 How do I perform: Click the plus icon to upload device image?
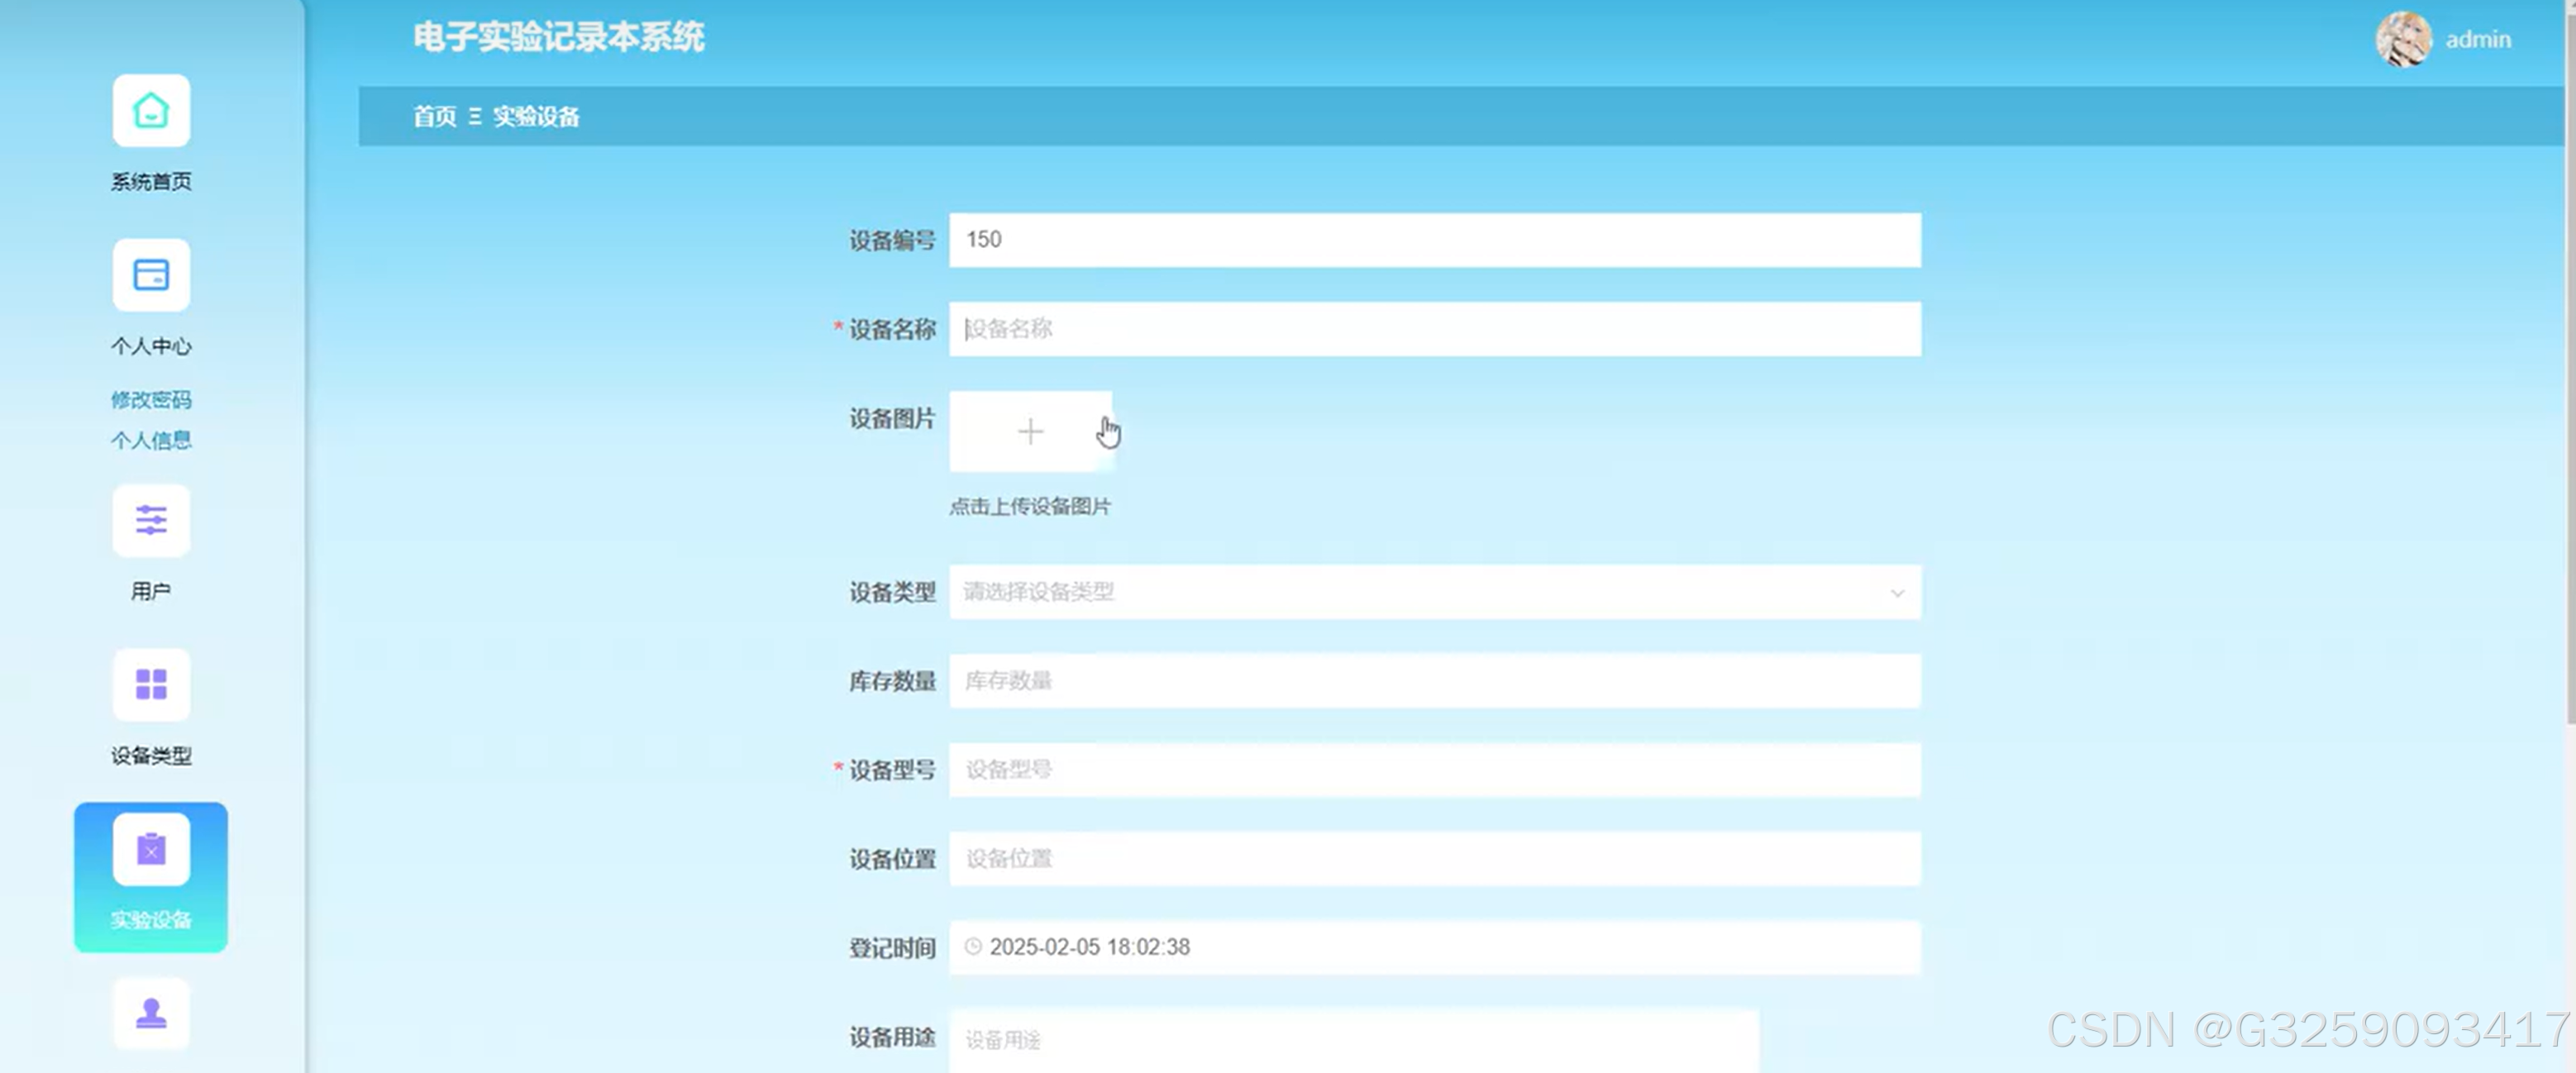1030,432
